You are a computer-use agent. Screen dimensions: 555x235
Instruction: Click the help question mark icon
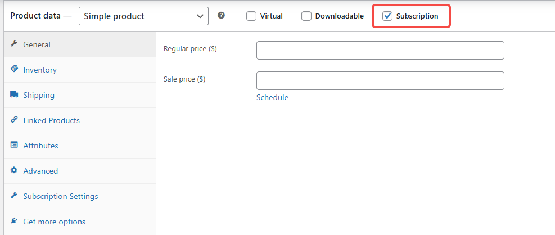coord(221,16)
